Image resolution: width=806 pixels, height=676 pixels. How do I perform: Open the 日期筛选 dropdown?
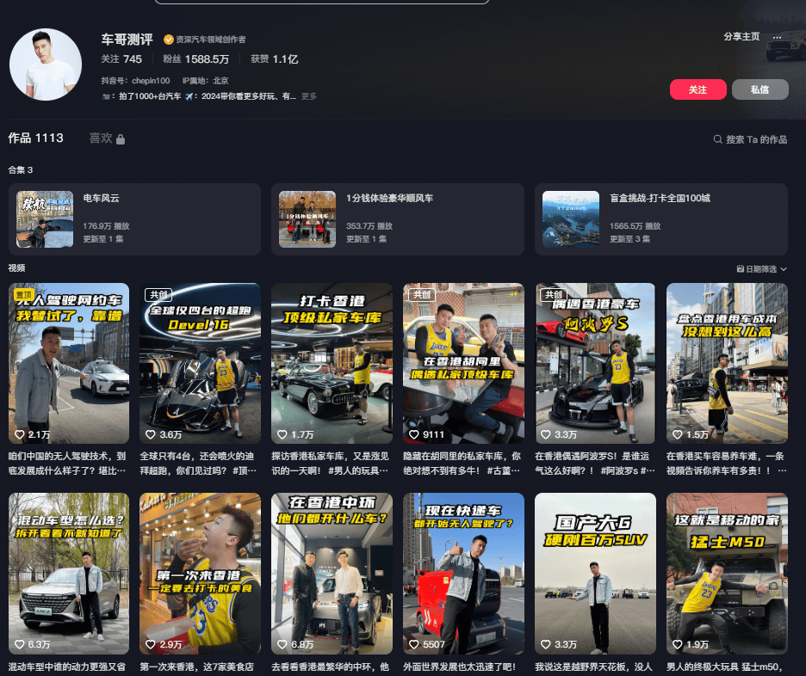pos(762,269)
